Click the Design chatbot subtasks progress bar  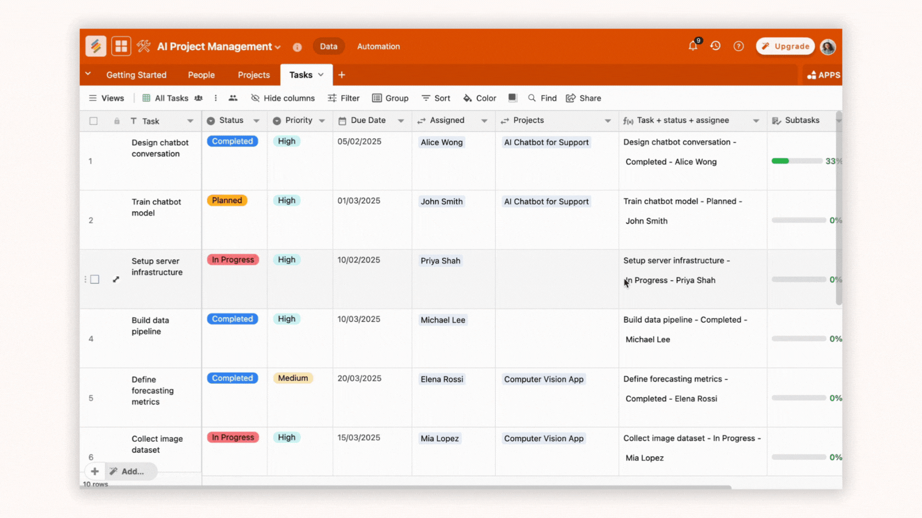click(797, 161)
